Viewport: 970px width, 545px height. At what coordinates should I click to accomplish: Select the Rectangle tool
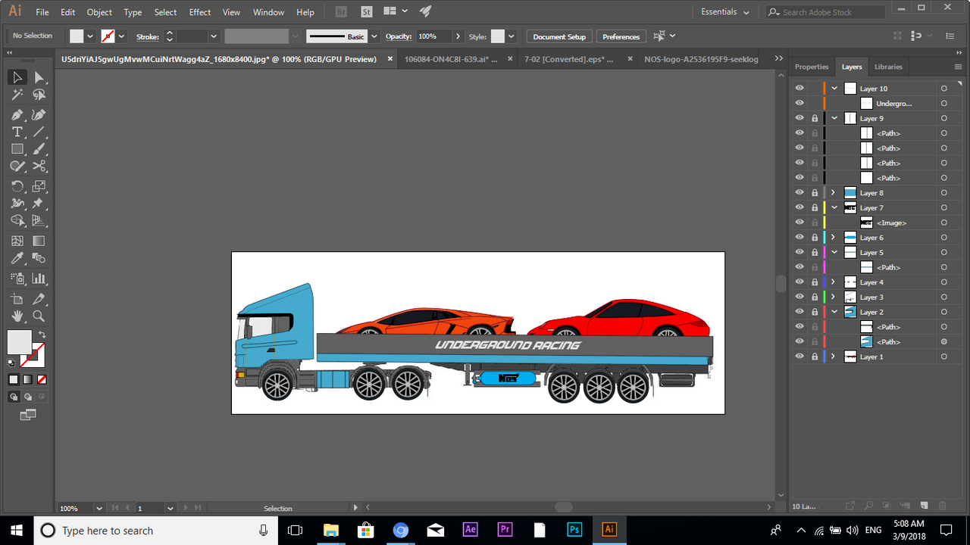(x=17, y=149)
